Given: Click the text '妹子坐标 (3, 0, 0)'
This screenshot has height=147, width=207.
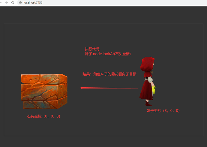Looking at the screenshot, I should coord(163,111).
